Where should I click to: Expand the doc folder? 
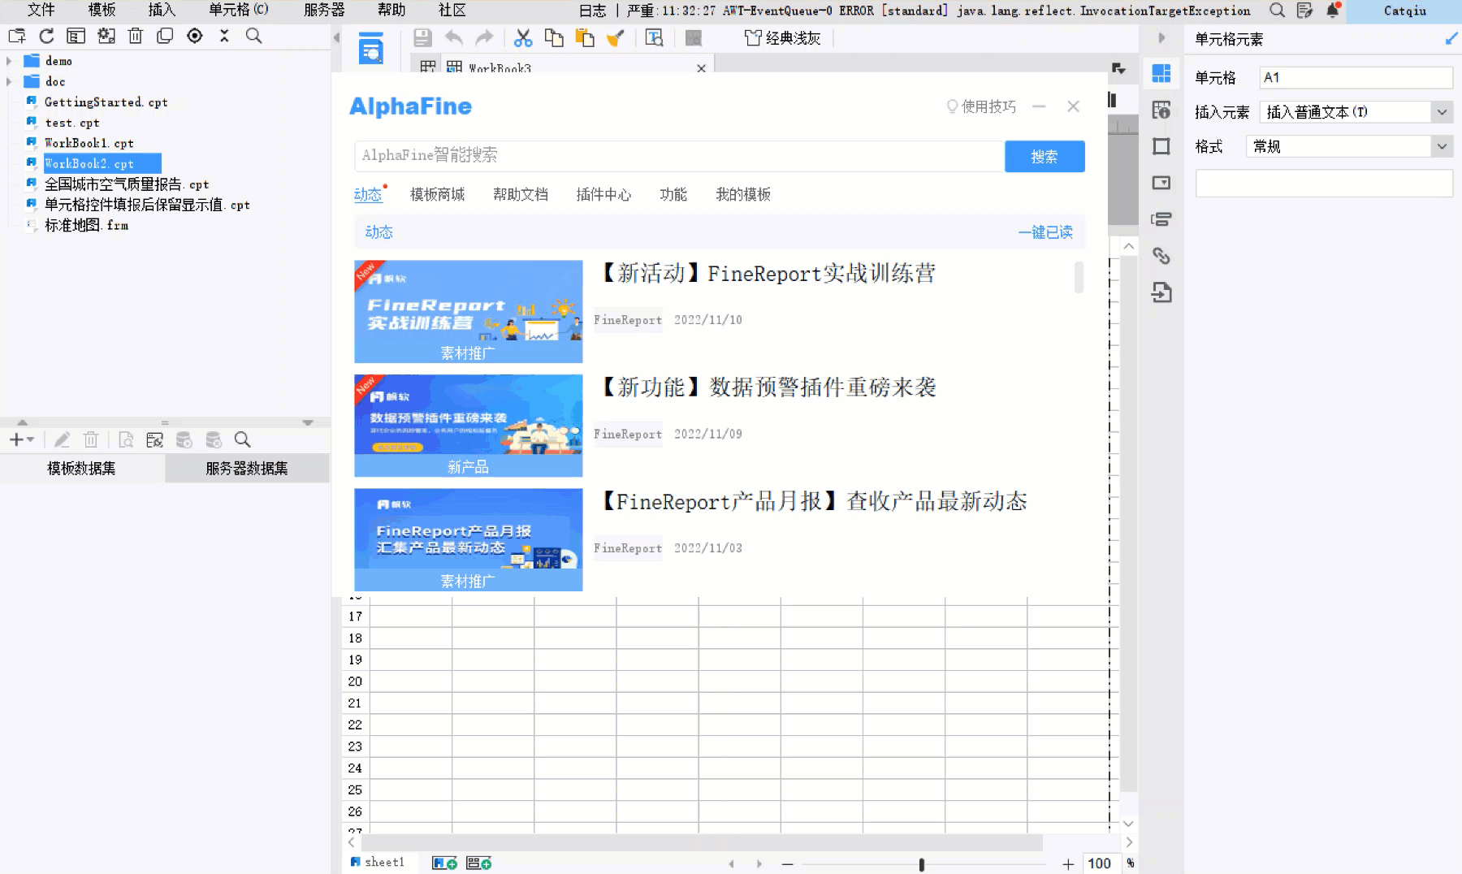pos(9,81)
